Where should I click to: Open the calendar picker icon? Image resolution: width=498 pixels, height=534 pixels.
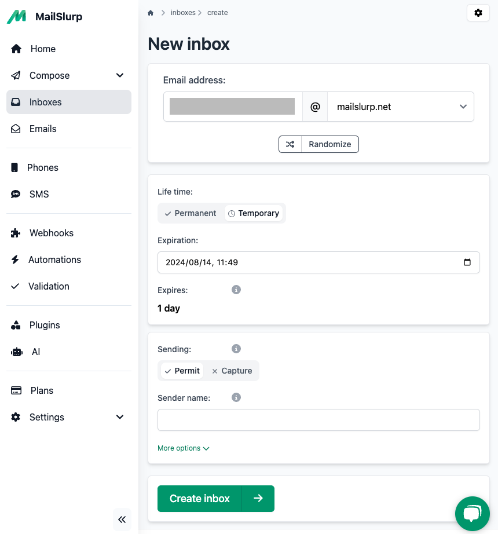[x=467, y=262]
